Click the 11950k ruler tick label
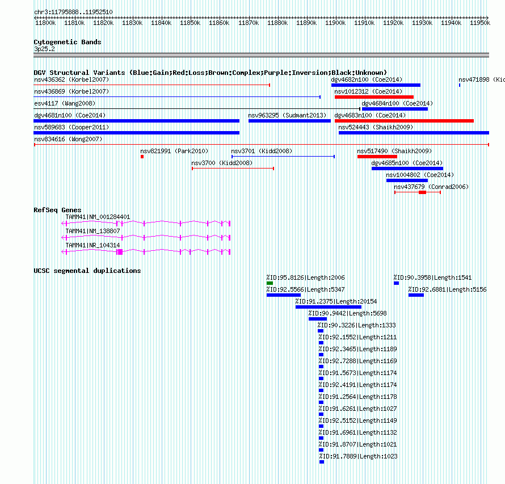 pyautogui.click(x=480, y=23)
